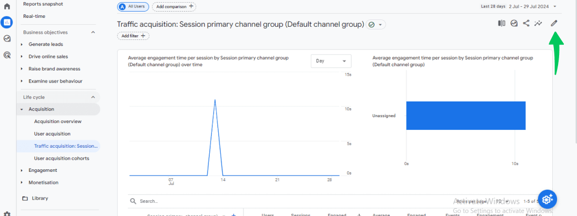Open the Day granularity dropdown
Screen dimensions: 577x216
[x=331, y=61]
